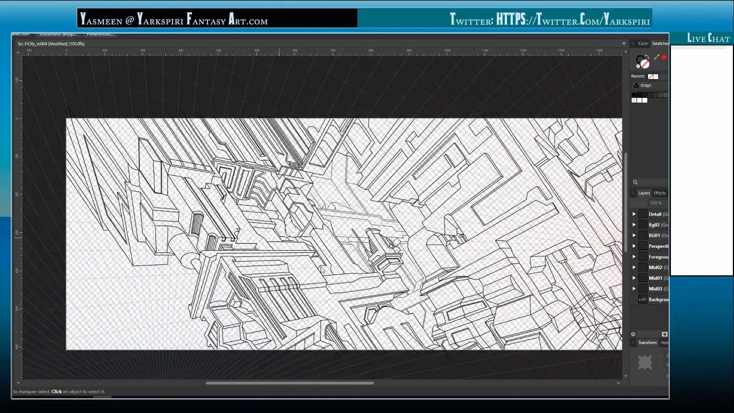Expand the Foreground layer group
734x413 pixels.
click(634, 257)
